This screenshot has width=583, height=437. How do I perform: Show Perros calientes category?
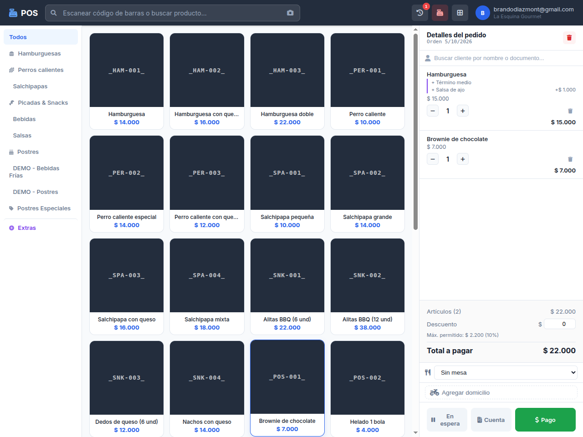[41, 70]
